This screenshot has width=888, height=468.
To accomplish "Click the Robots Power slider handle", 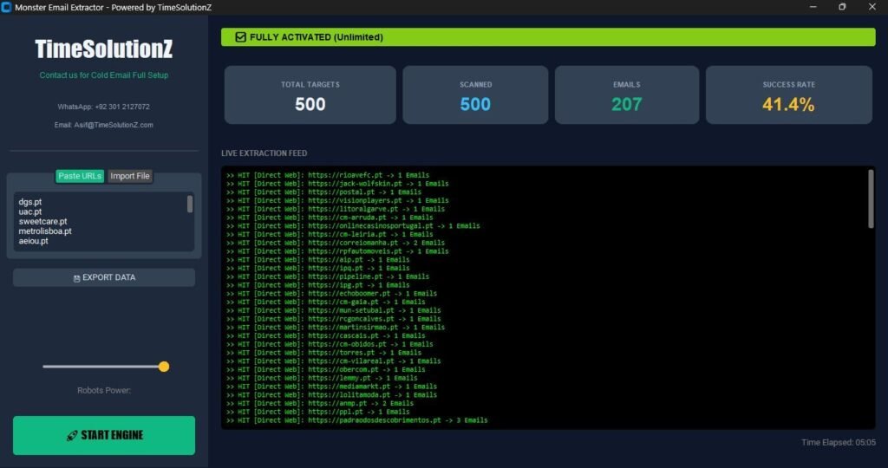I will tap(164, 367).
